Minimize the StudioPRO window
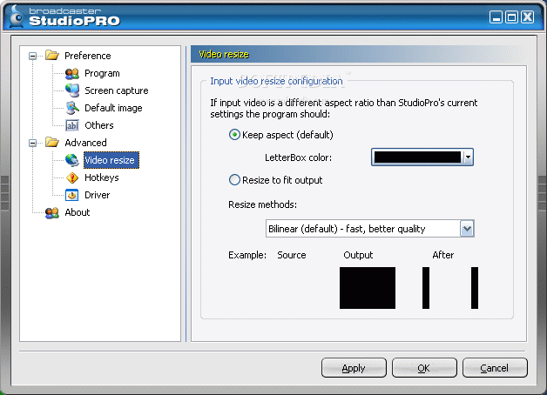This screenshot has height=395, width=547. click(x=496, y=17)
